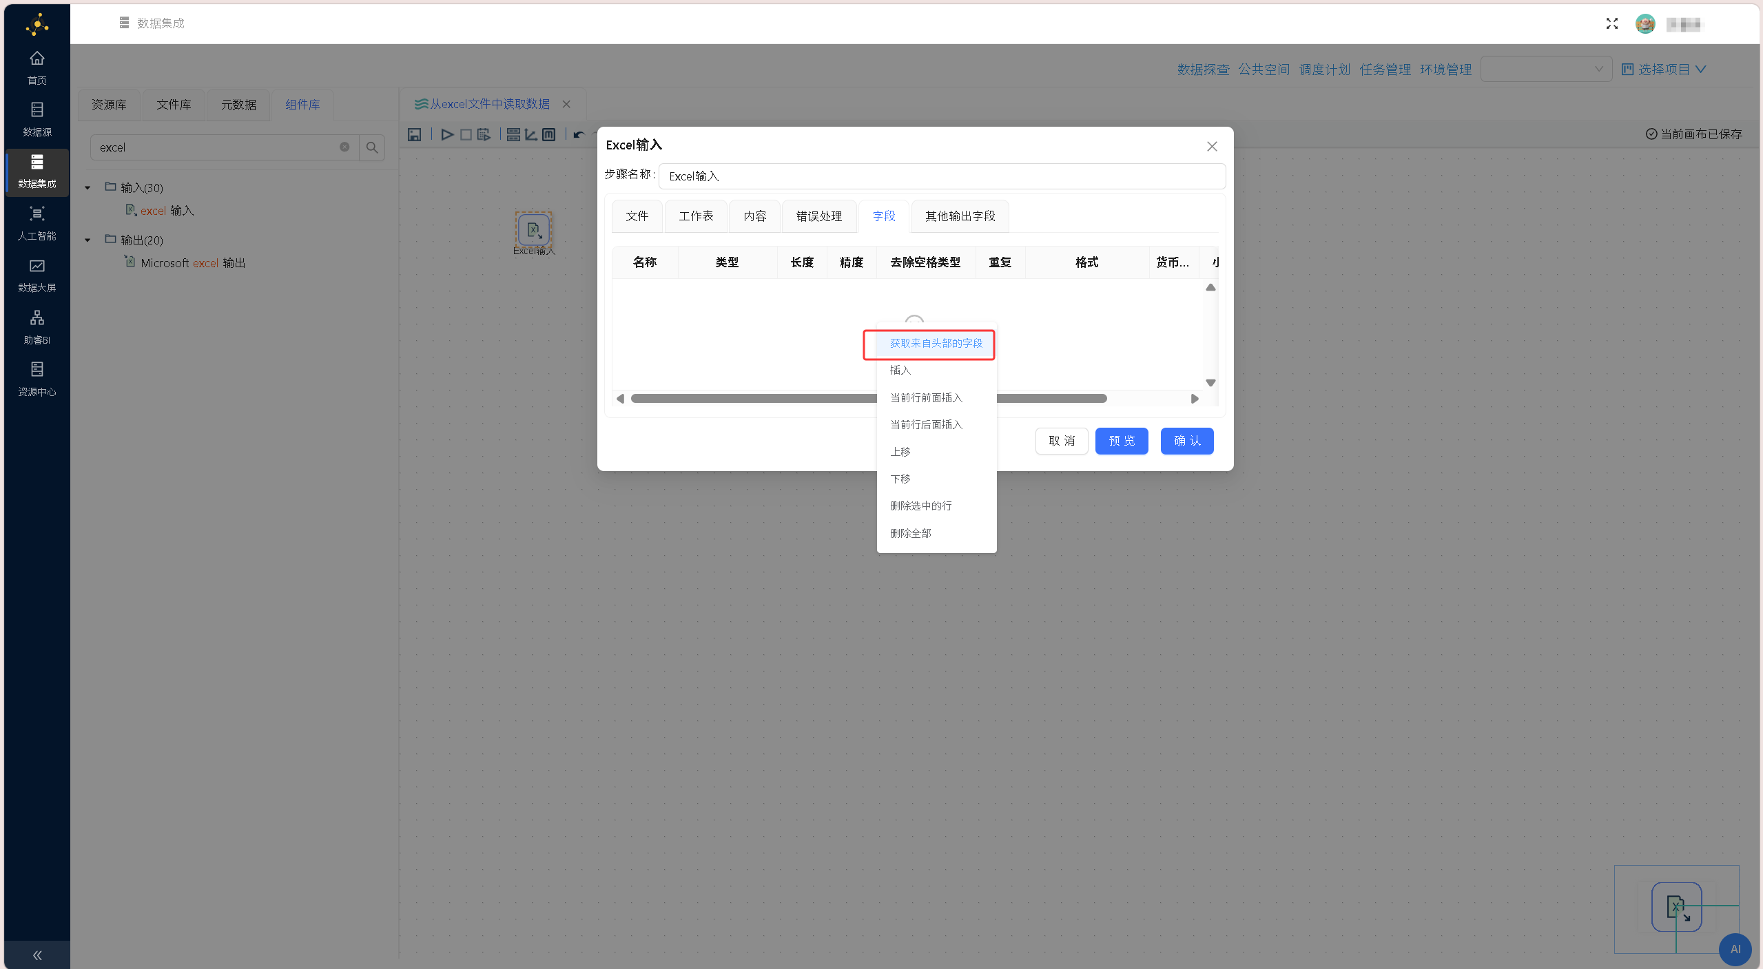
Task: Open the 公共空间 link
Action: (1264, 70)
